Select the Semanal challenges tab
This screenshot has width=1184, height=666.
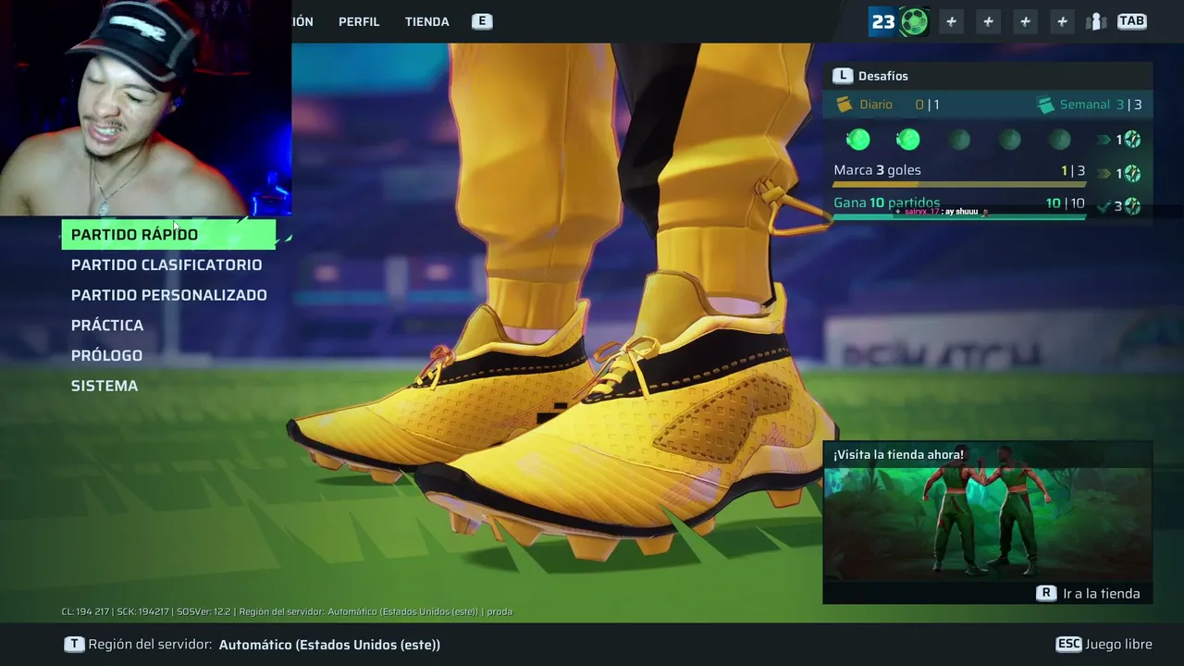pyautogui.click(x=1090, y=105)
